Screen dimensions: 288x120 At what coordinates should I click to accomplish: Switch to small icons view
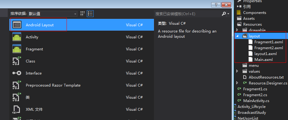pyautogui.click(x=82, y=14)
